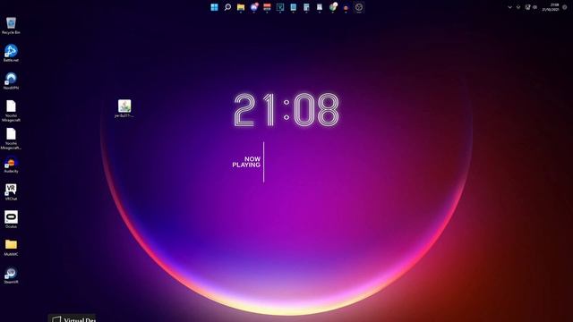
Task: Open taskbar Search magnifier
Action: tap(227, 7)
